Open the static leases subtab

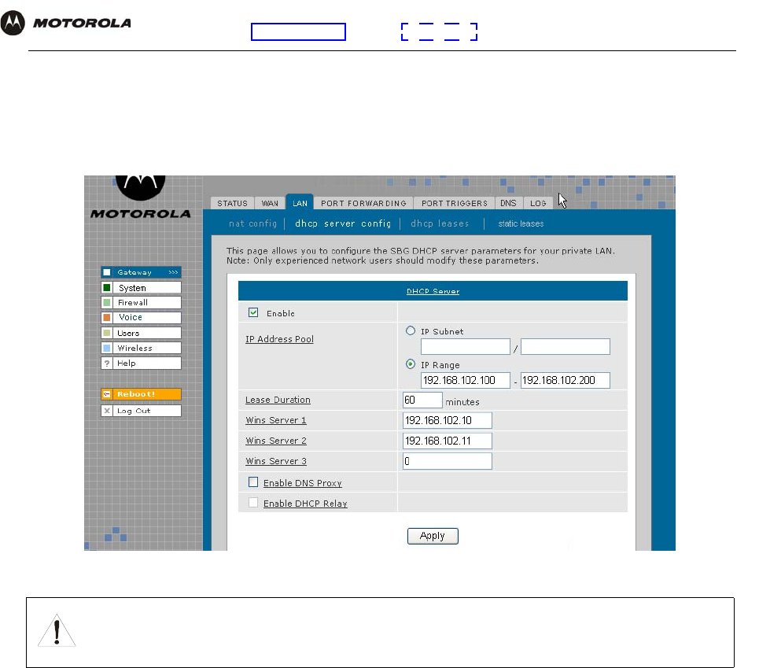[x=521, y=223]
